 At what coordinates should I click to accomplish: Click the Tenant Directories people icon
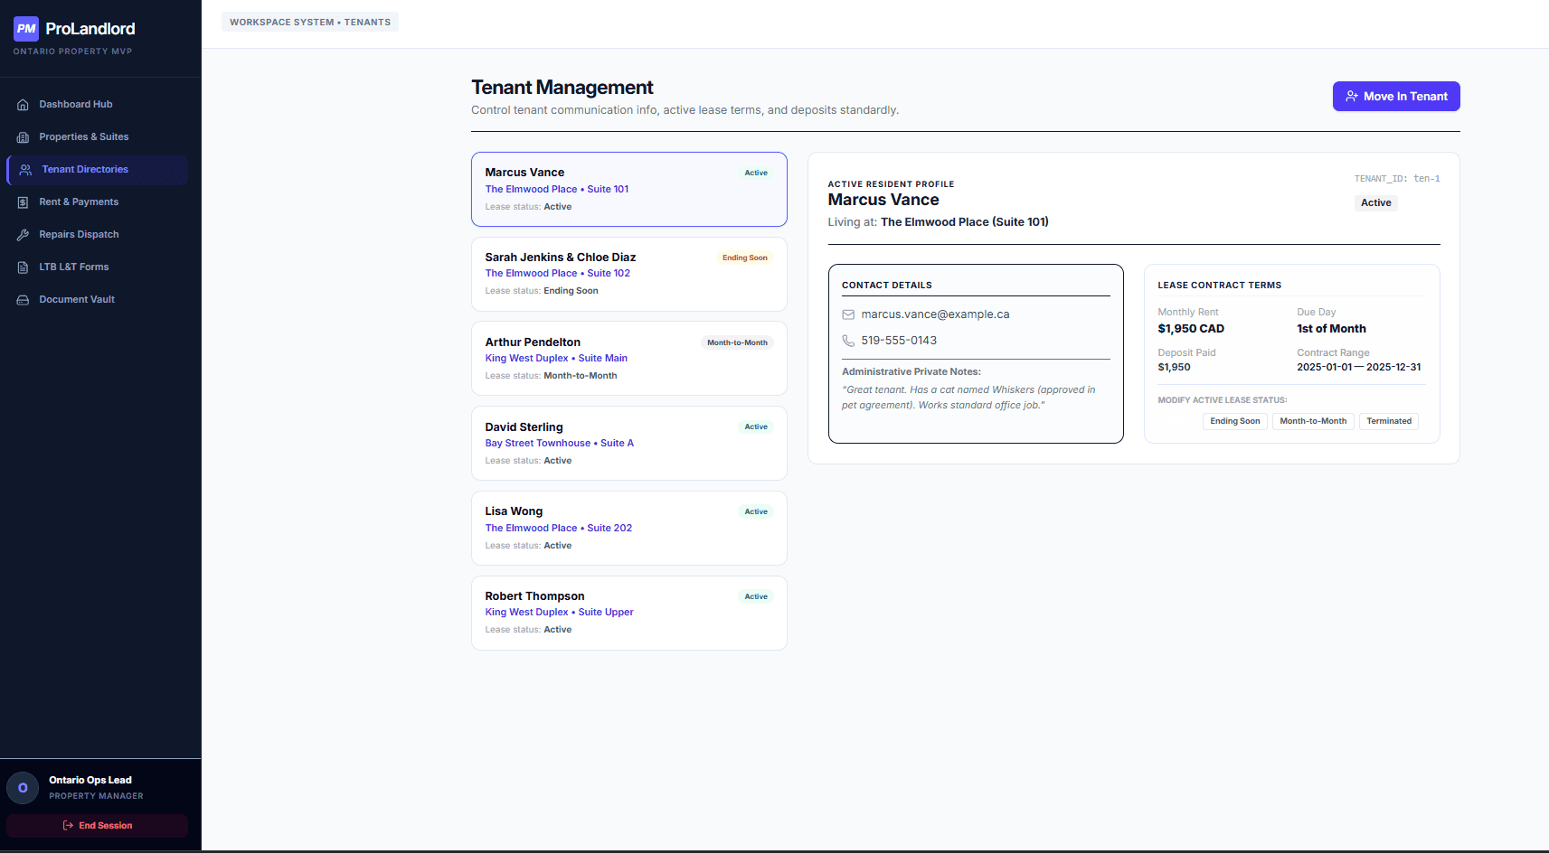pos(25,170)
